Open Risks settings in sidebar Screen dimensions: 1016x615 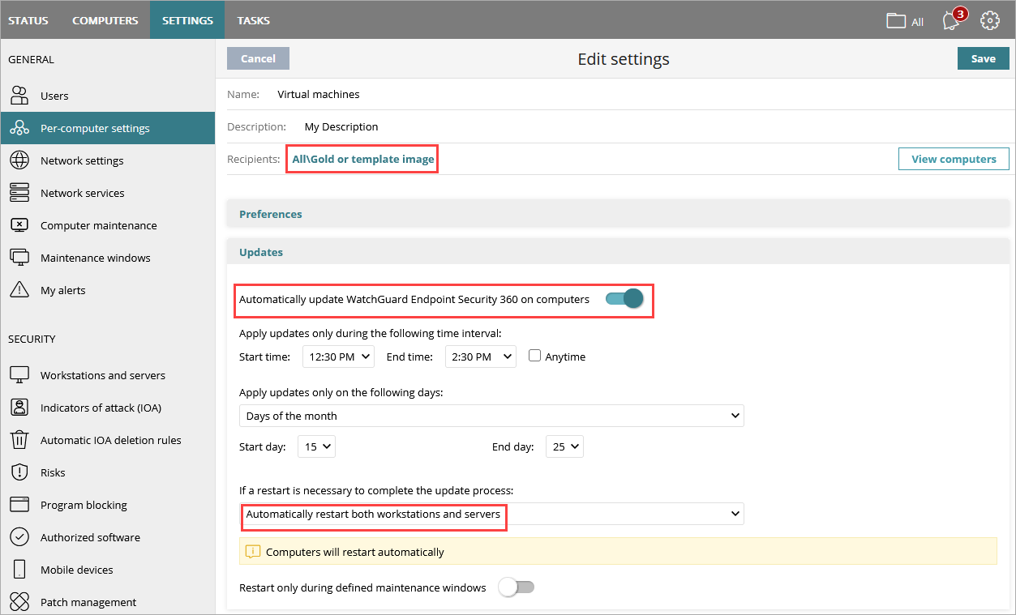pyautogui.click(x=107, y=472)
